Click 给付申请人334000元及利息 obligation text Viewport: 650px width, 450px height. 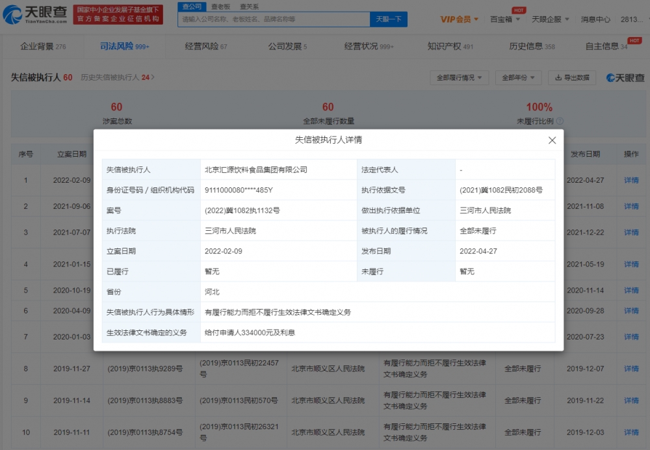coord(250,333)
